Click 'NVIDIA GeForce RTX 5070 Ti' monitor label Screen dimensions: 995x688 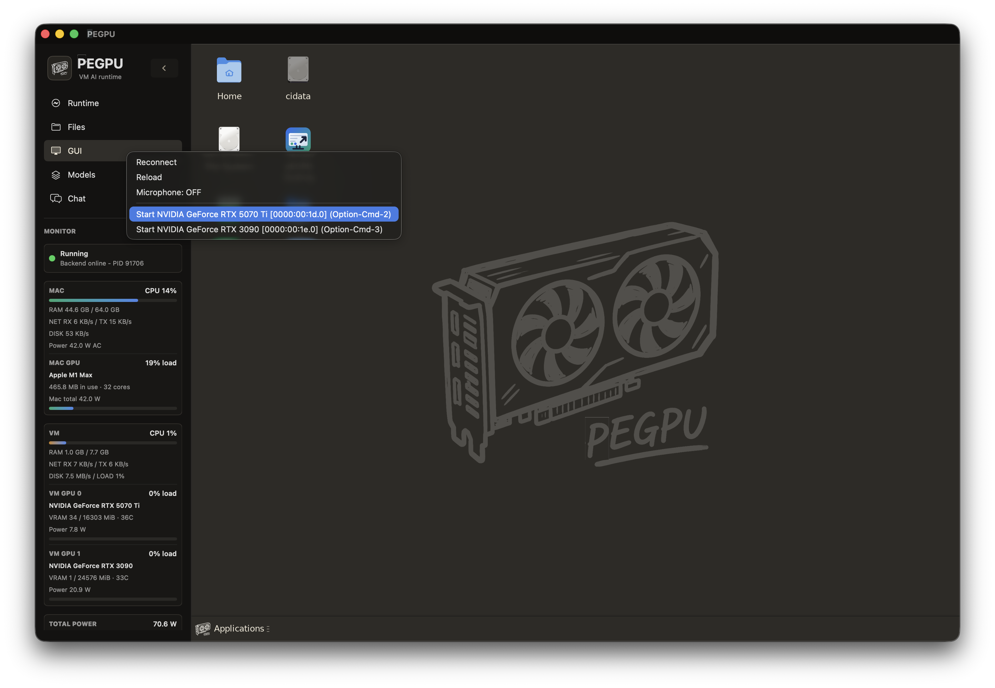tap(94, 505)
